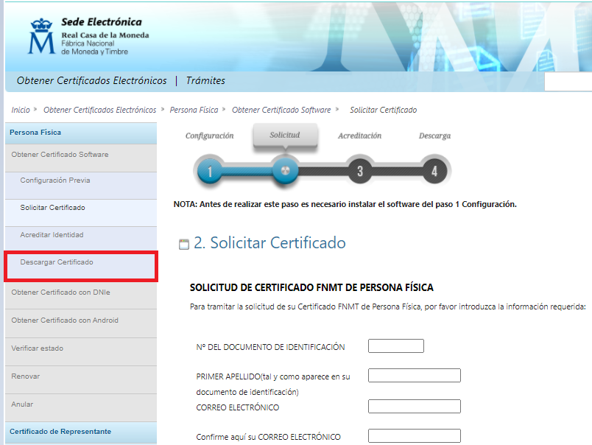Open Configuración Previa in sidebar
Image resolution: width=592 pixels, height=445 pixels.
tap(81, 186)
